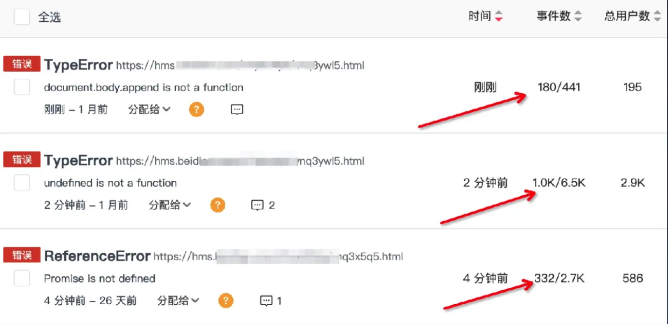Click sort arrows beside 总用户数 column
Viewport: 668px width, 324px height.
(657, 16)
